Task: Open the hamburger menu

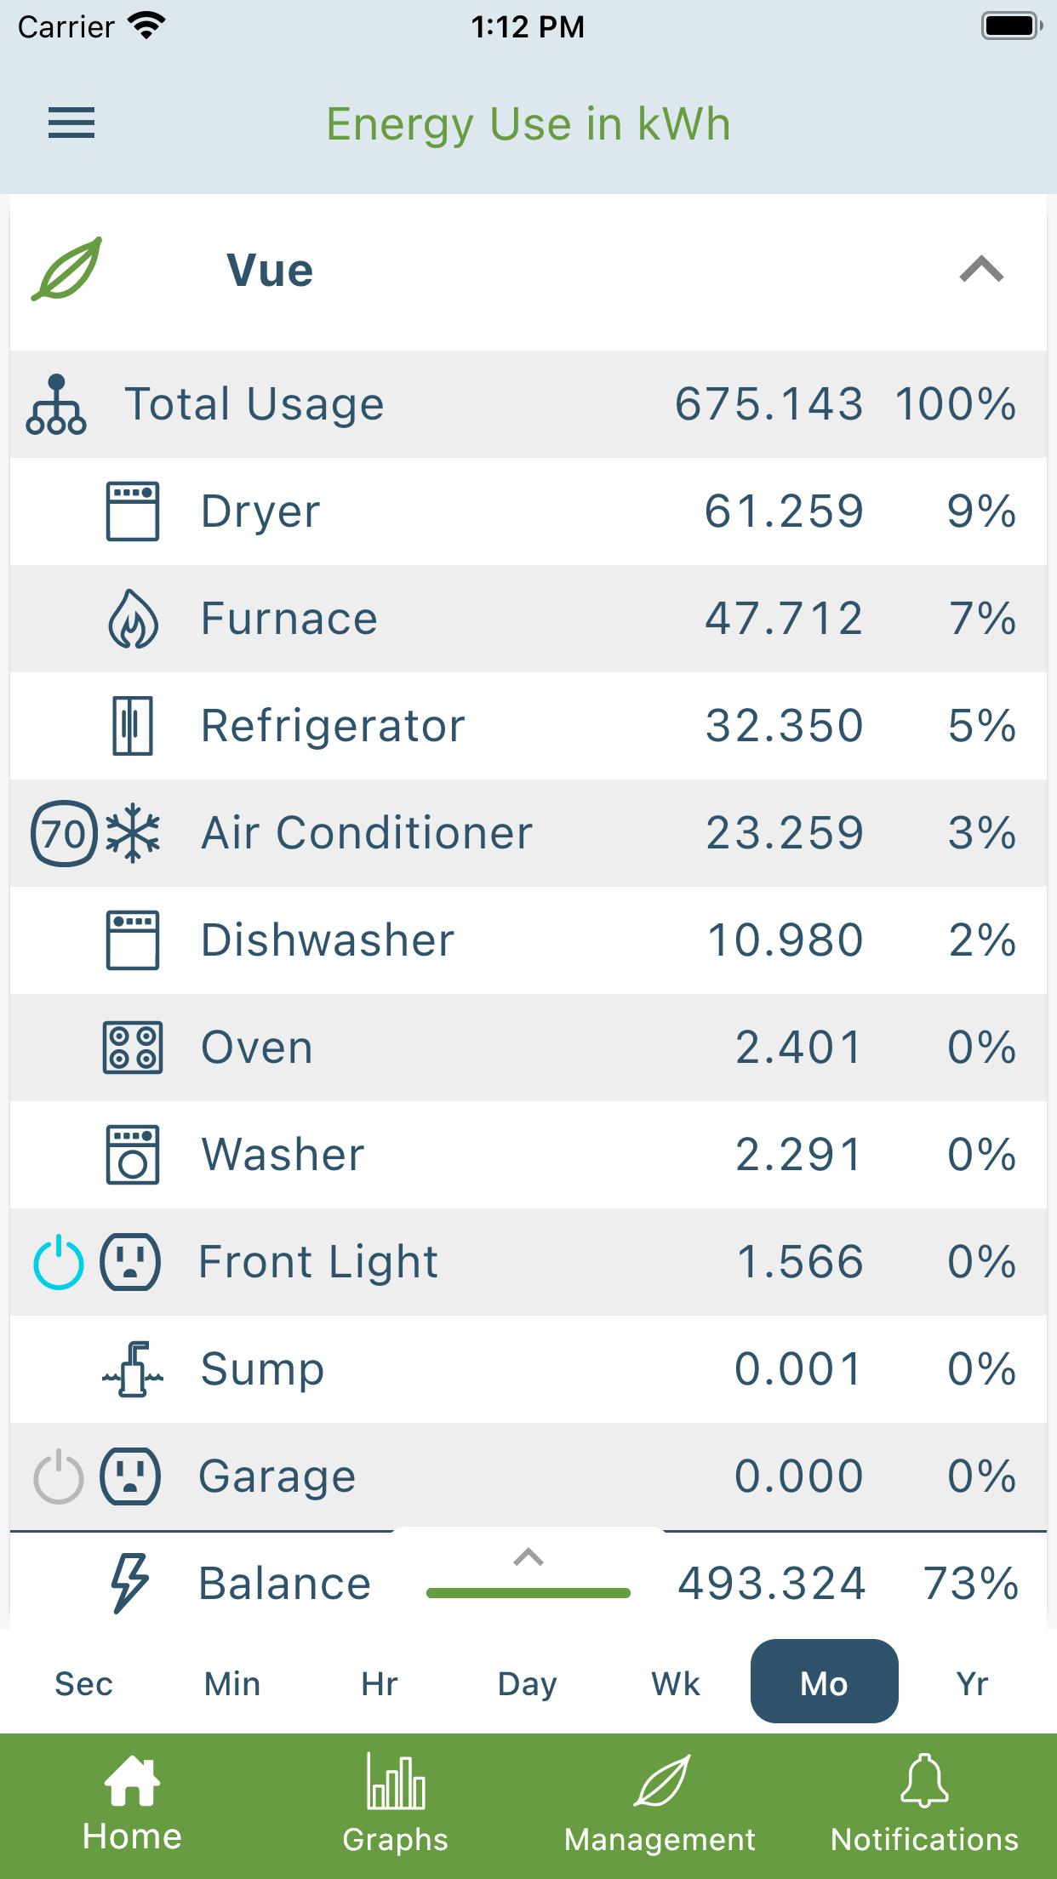Action: [71, 123]
